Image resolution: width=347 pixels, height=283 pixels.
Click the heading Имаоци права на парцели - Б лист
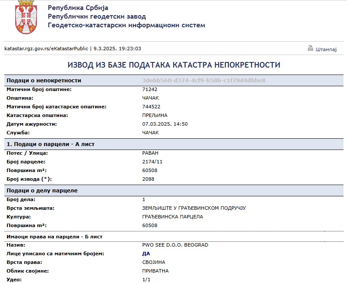(x=54, y=237)
